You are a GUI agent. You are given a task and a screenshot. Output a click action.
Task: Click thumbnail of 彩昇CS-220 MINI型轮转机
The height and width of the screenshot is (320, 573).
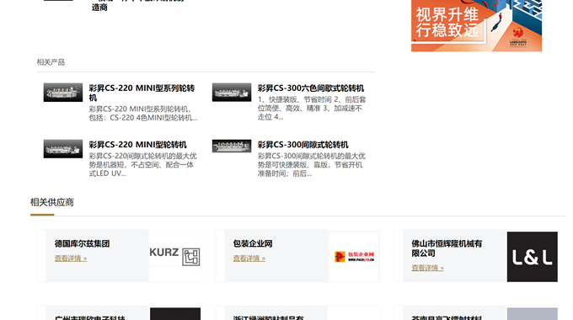(63, 149)
